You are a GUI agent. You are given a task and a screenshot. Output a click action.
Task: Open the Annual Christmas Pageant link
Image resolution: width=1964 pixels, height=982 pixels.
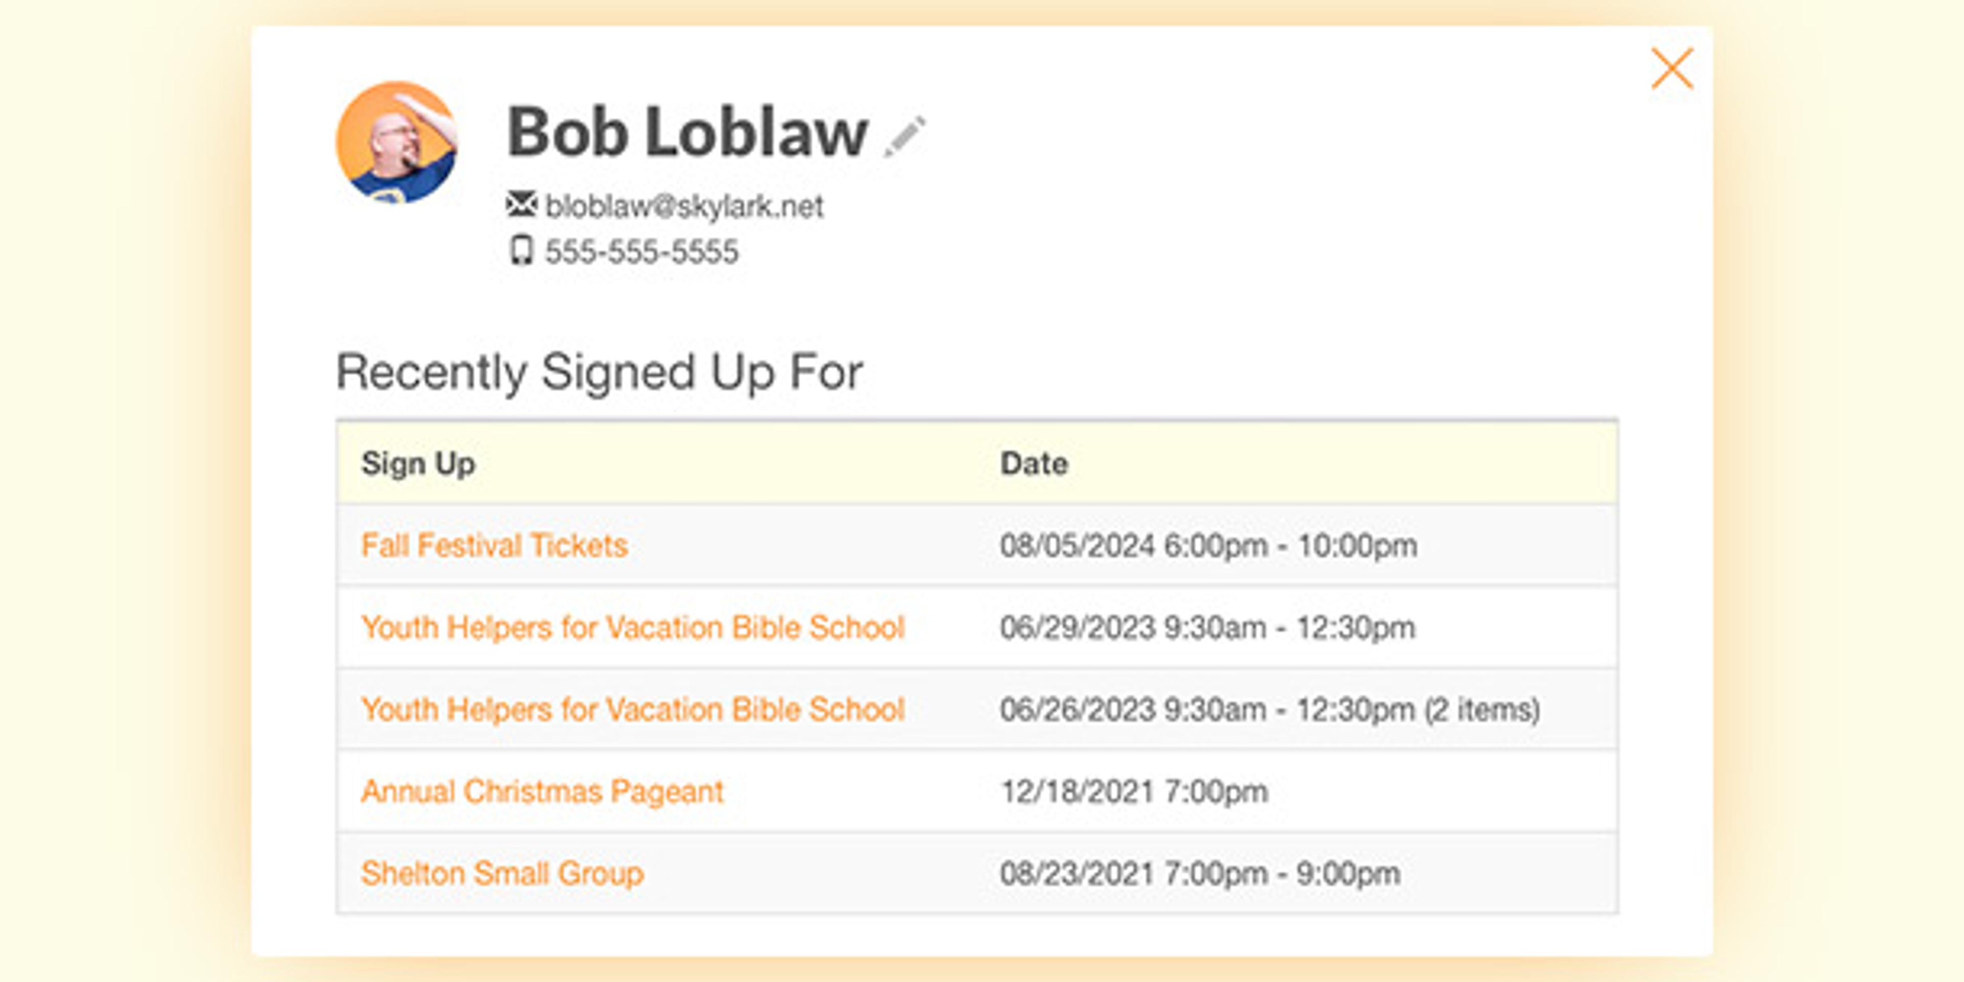542,791
